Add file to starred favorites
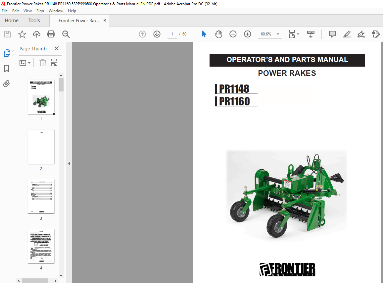Image resolution: width=383 pixels, height=283 pixels. tap(22, 34)
